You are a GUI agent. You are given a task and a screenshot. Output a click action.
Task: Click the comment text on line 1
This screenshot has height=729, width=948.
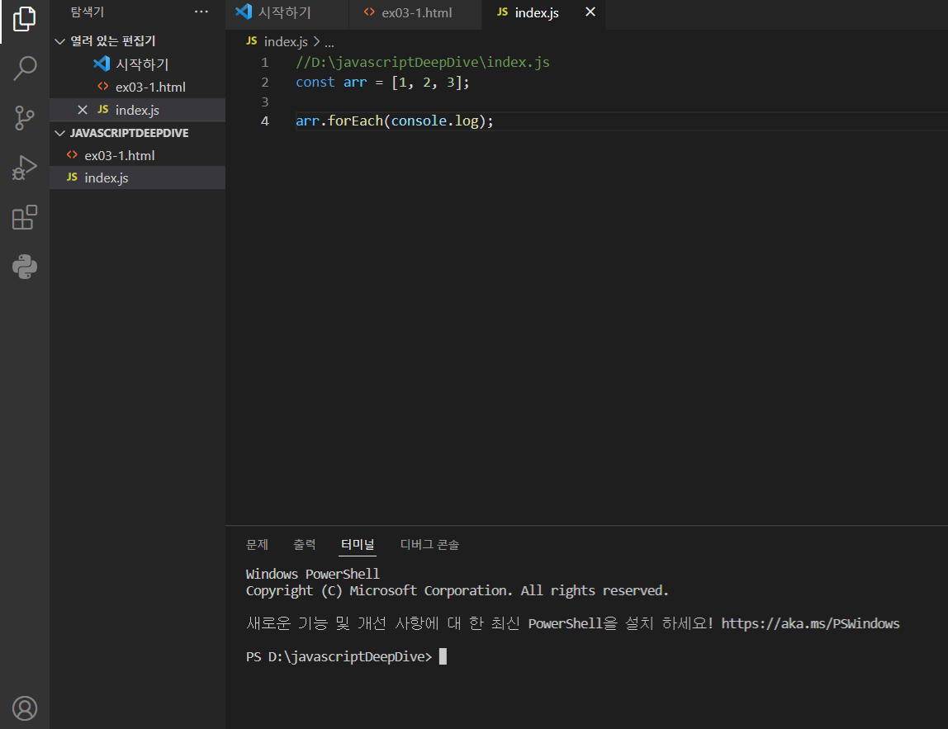tap(423, 62)
